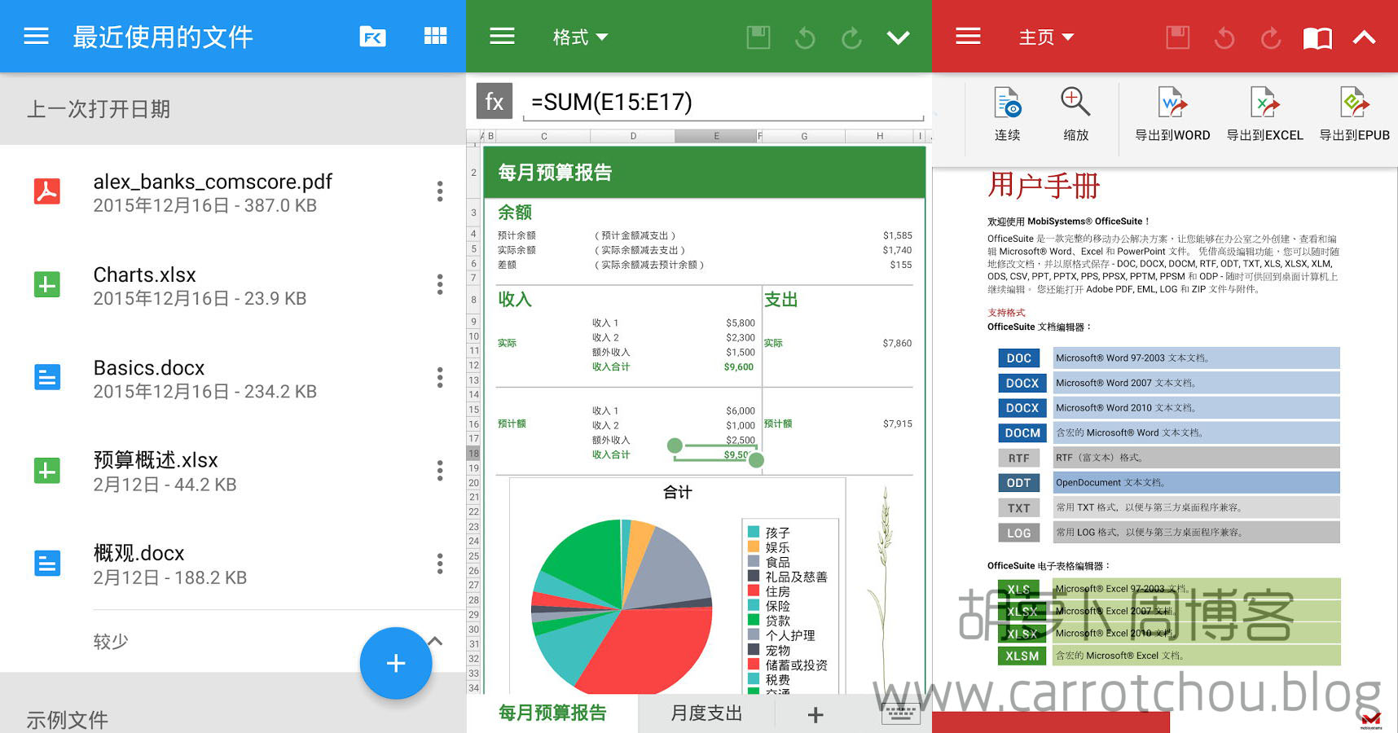Expand spreadsheet toolbar with down chevron
This screenshot has height=733, width=1398.
coord(898,37)
